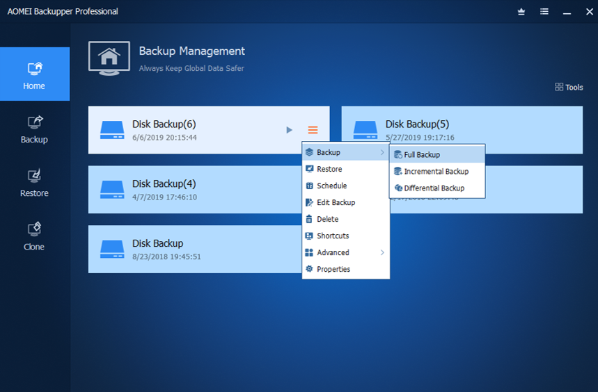Click the 8/23/2018 Disk Backup drive icon
The width and height of the screenshot is (598, 392).
point(112,250)
